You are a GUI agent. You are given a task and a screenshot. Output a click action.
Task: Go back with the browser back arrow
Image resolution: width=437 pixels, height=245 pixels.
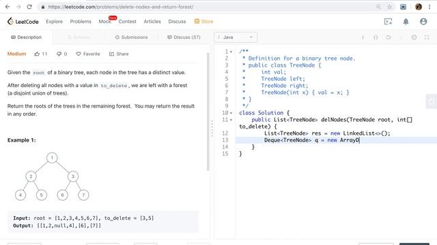(x=8, y=7)
